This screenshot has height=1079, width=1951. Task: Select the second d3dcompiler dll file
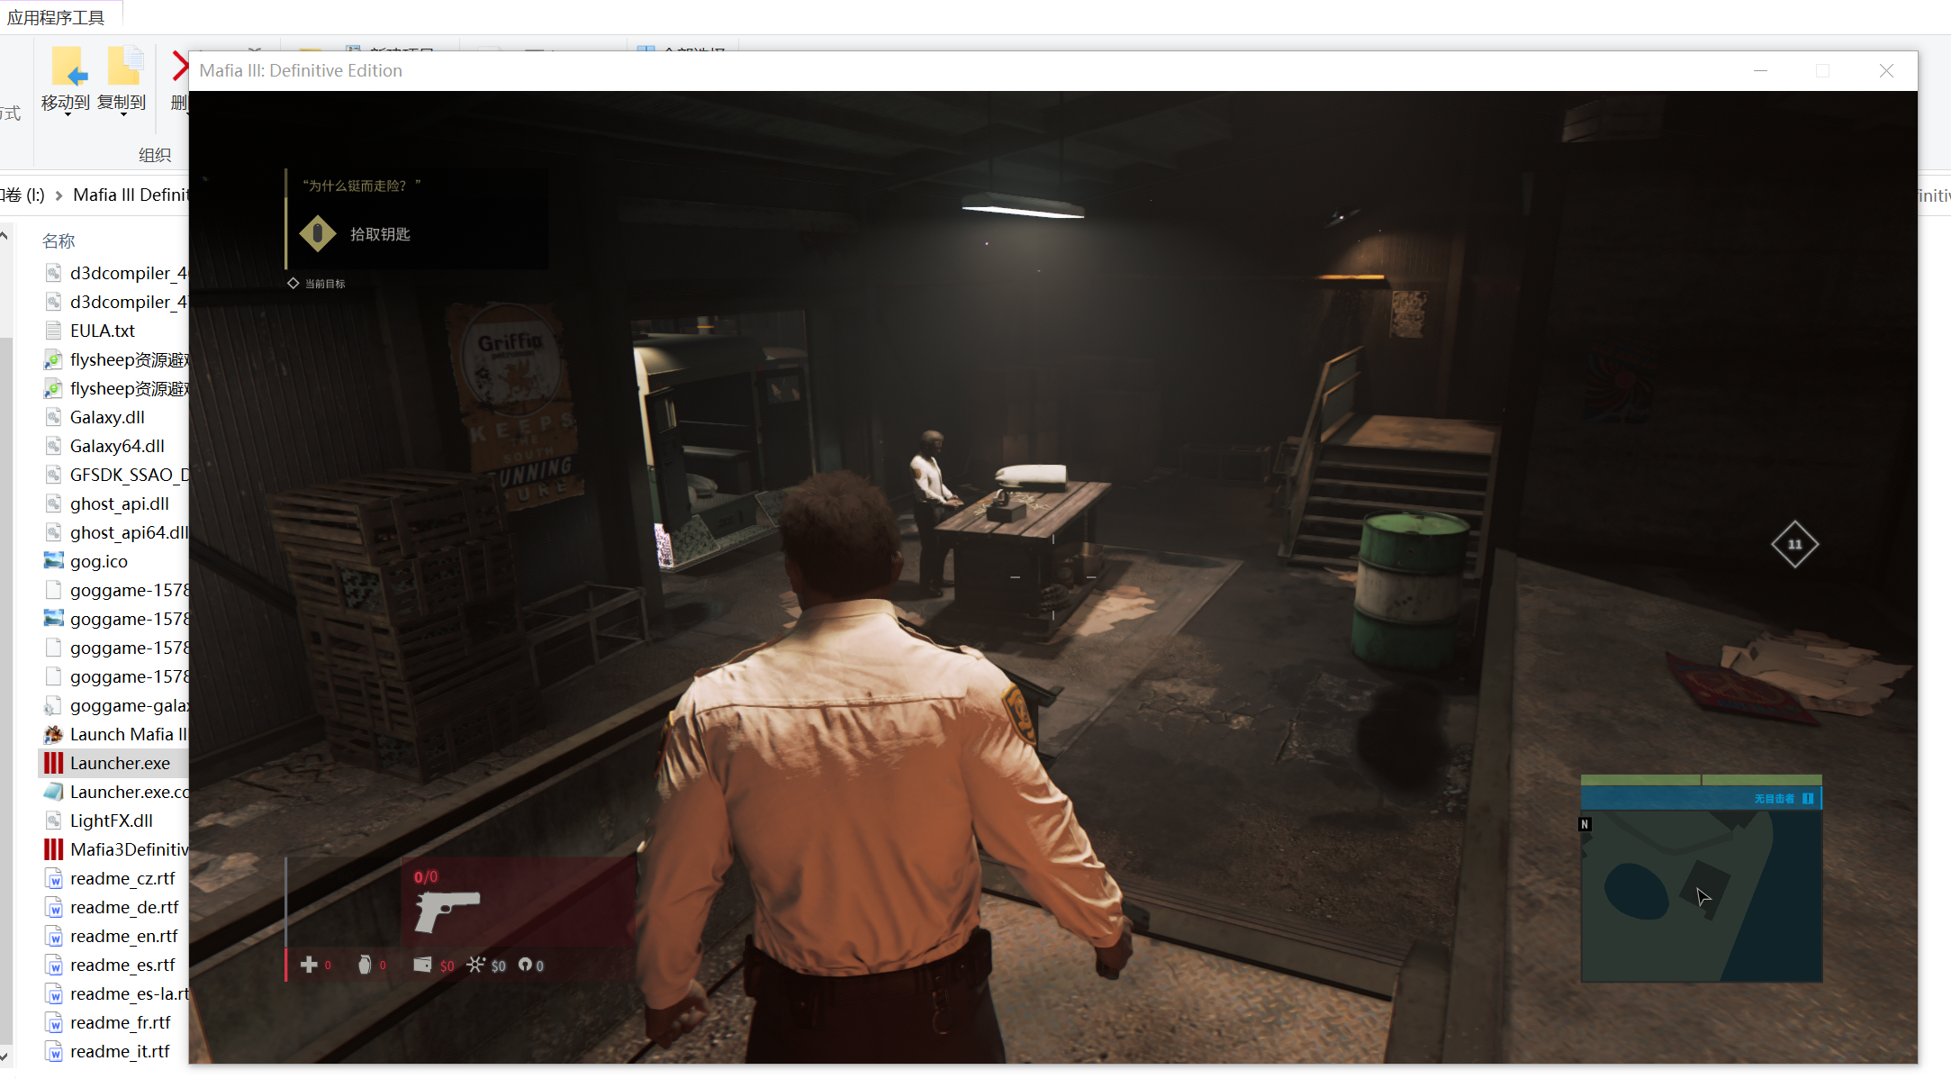pos(117,302)
